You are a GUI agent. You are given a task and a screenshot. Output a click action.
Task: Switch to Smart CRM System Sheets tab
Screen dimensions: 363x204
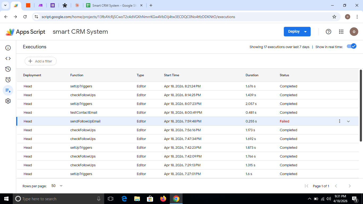(114, 5)
